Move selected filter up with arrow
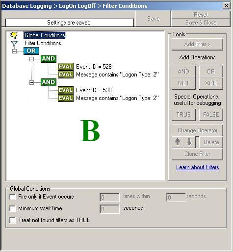The height and width of the screenshot is (252, 233). 178,142
